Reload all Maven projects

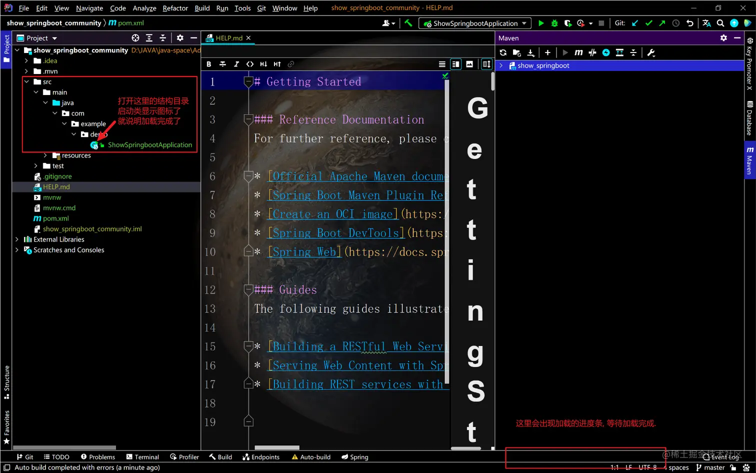coord(503,52)
